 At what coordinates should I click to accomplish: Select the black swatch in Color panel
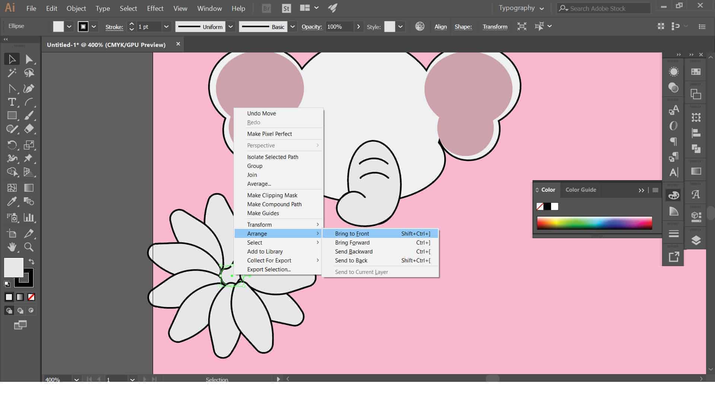click(547, 207)
